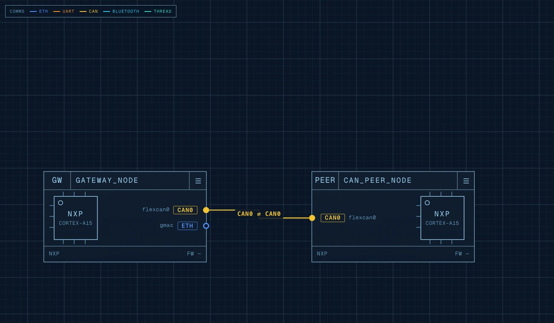The image size is (554, 323).
Task: Select the NXP chip in GATEWAY_NODE
Action: (76, 218)
